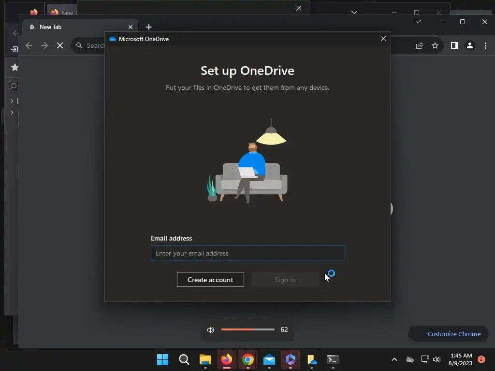Screen dimensions: 495x371
Task: Switch to Firefox in the taskbar
Action: pos(226,359)
